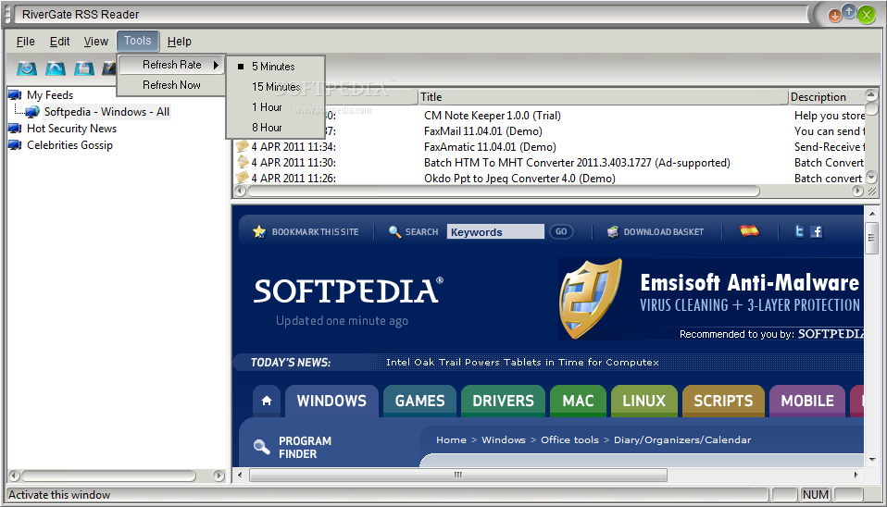
Task: Select Celebrities Gossip feed
Action: (69, 145)
